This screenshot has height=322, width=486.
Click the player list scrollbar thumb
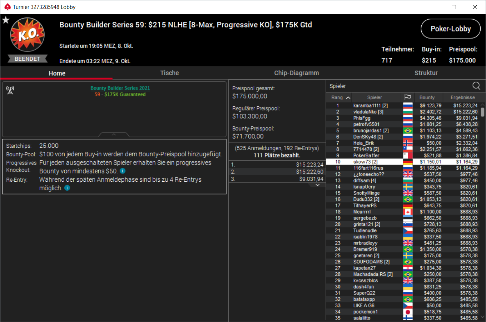[482, 112]
